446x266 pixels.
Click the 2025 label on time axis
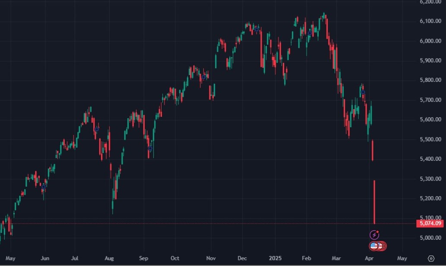(275, 258)
